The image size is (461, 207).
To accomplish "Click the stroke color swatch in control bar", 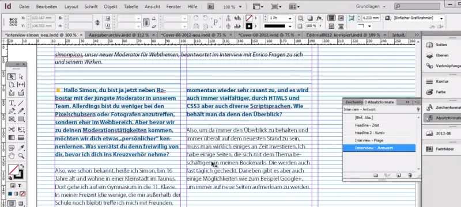I will [x=249, y=26].
